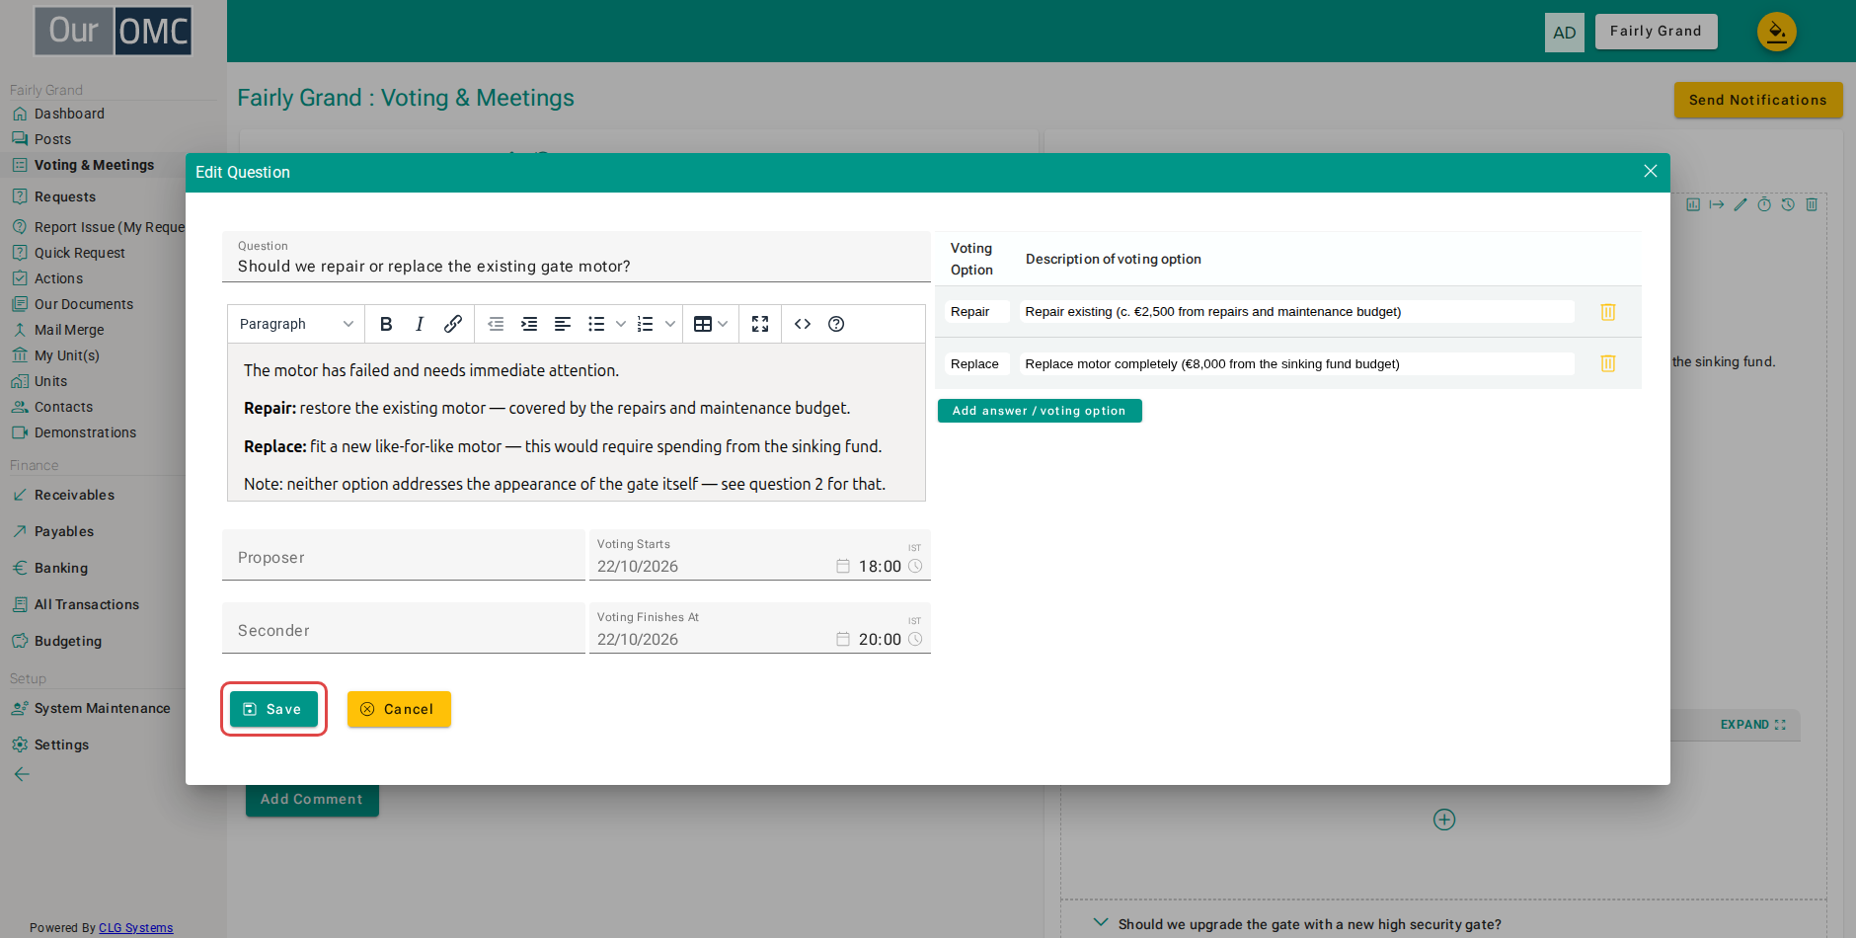
Task: Increase indent in editor toolbar
Action: [x=529, y=324]
